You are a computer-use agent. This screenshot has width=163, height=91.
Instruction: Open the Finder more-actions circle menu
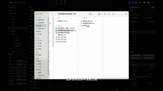(x=114, y=14)
